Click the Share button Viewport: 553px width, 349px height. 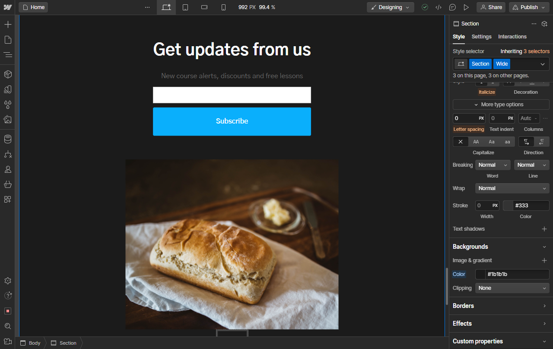[491, 7]
